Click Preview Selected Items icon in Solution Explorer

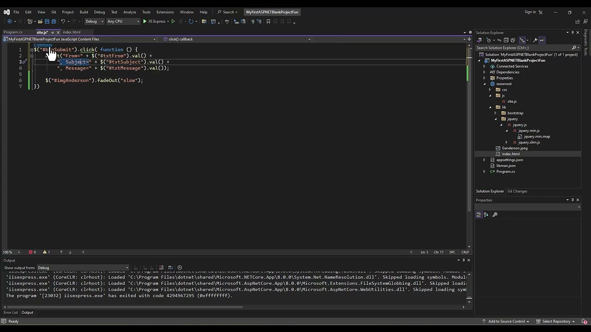[x=542, y=40]
